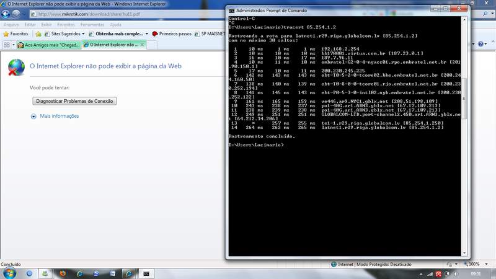Click Command Prompt title bar icon
Screen dimensions: 496x279
pyautogui.click(x=231, y=11)
